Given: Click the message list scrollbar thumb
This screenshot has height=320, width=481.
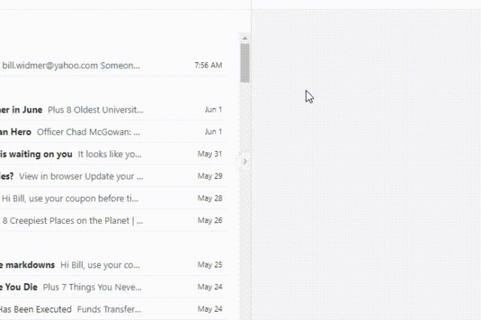Looking at the screenshot, I should coord(245,62).
